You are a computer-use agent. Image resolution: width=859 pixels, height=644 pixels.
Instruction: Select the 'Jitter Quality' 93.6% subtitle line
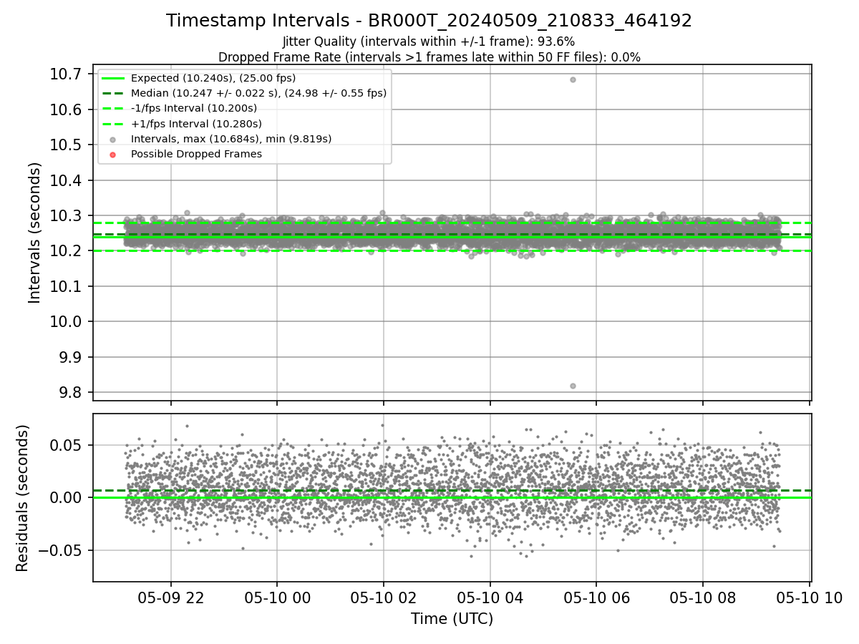(429, 42)
